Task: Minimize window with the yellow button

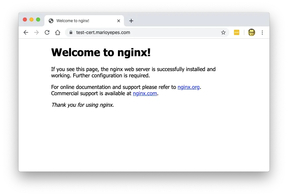Action: click(31, 20)
